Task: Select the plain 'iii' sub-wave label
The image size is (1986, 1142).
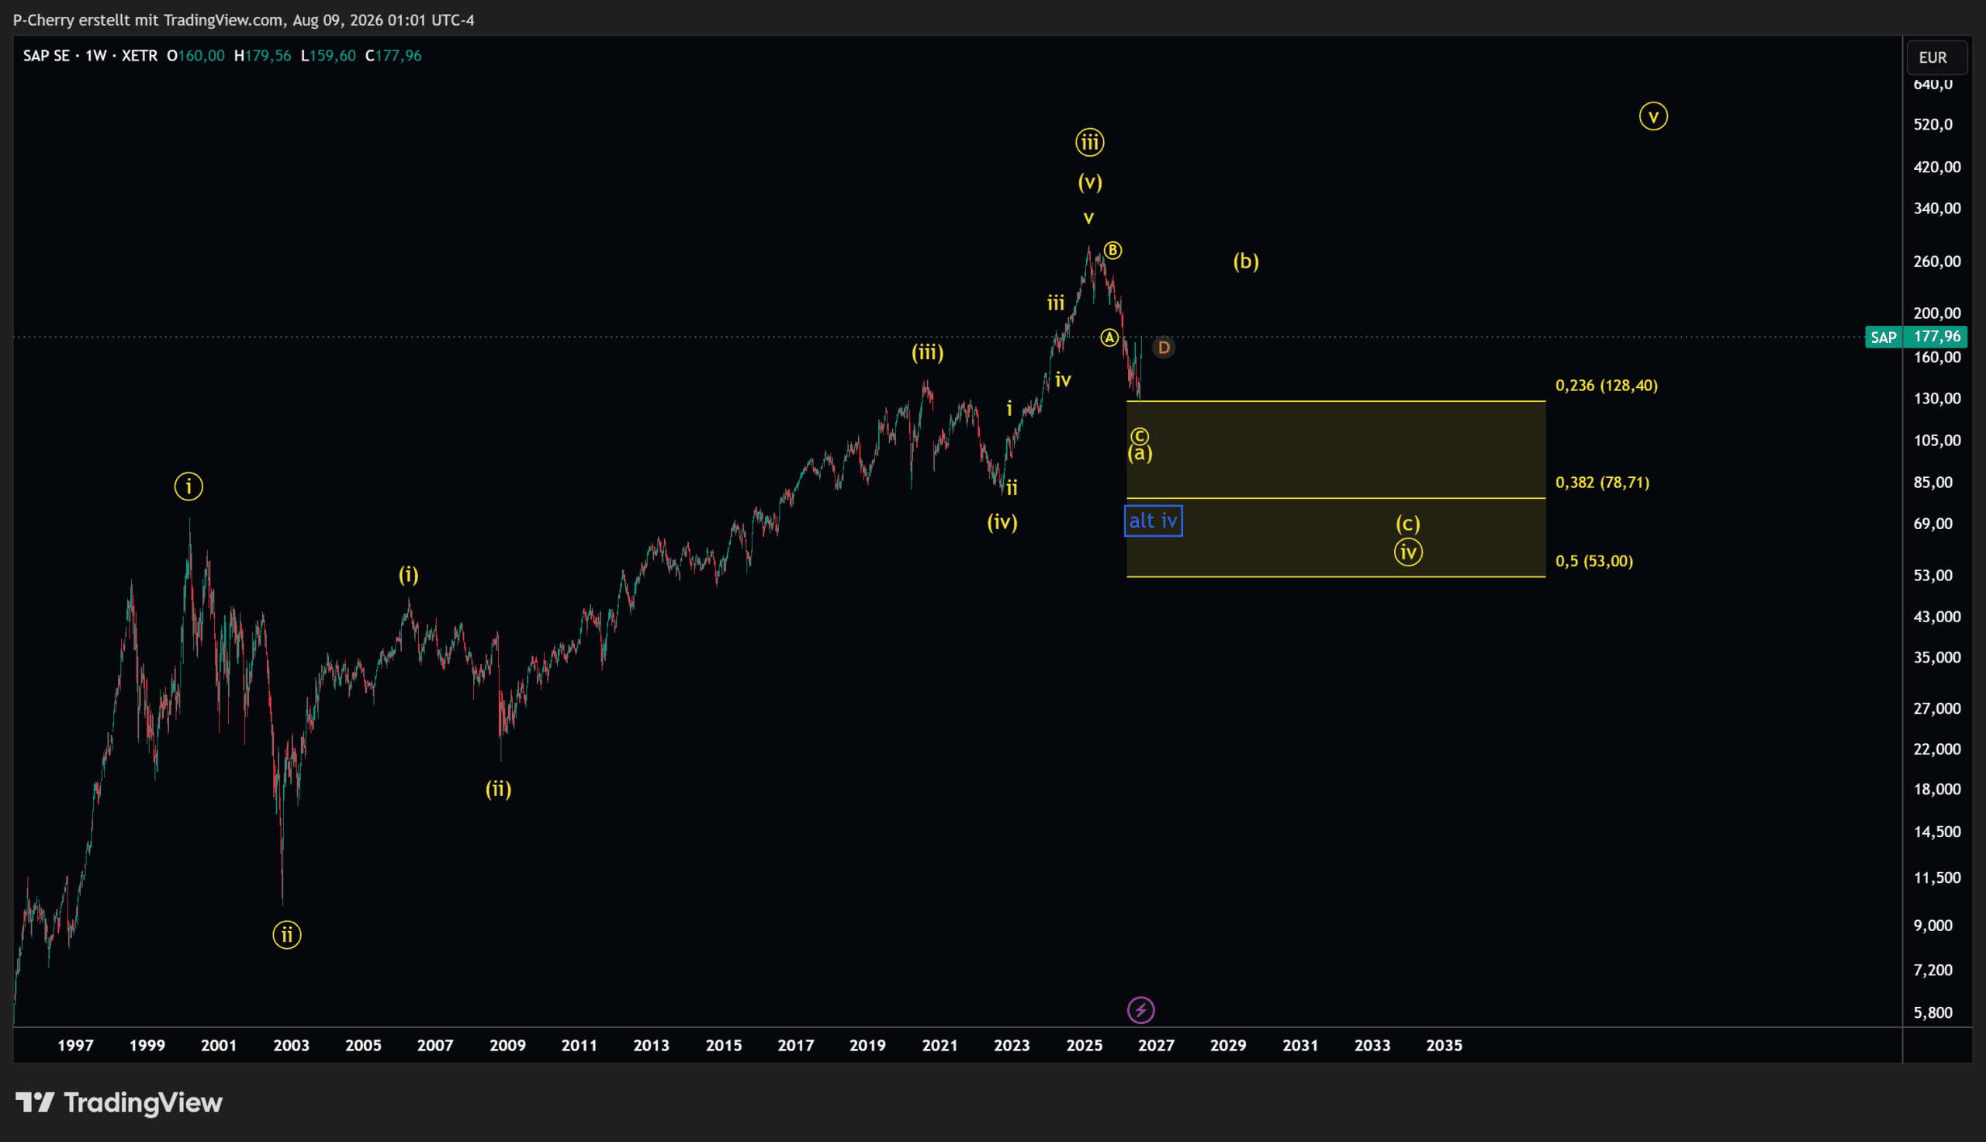Action: click(1056, 303)
